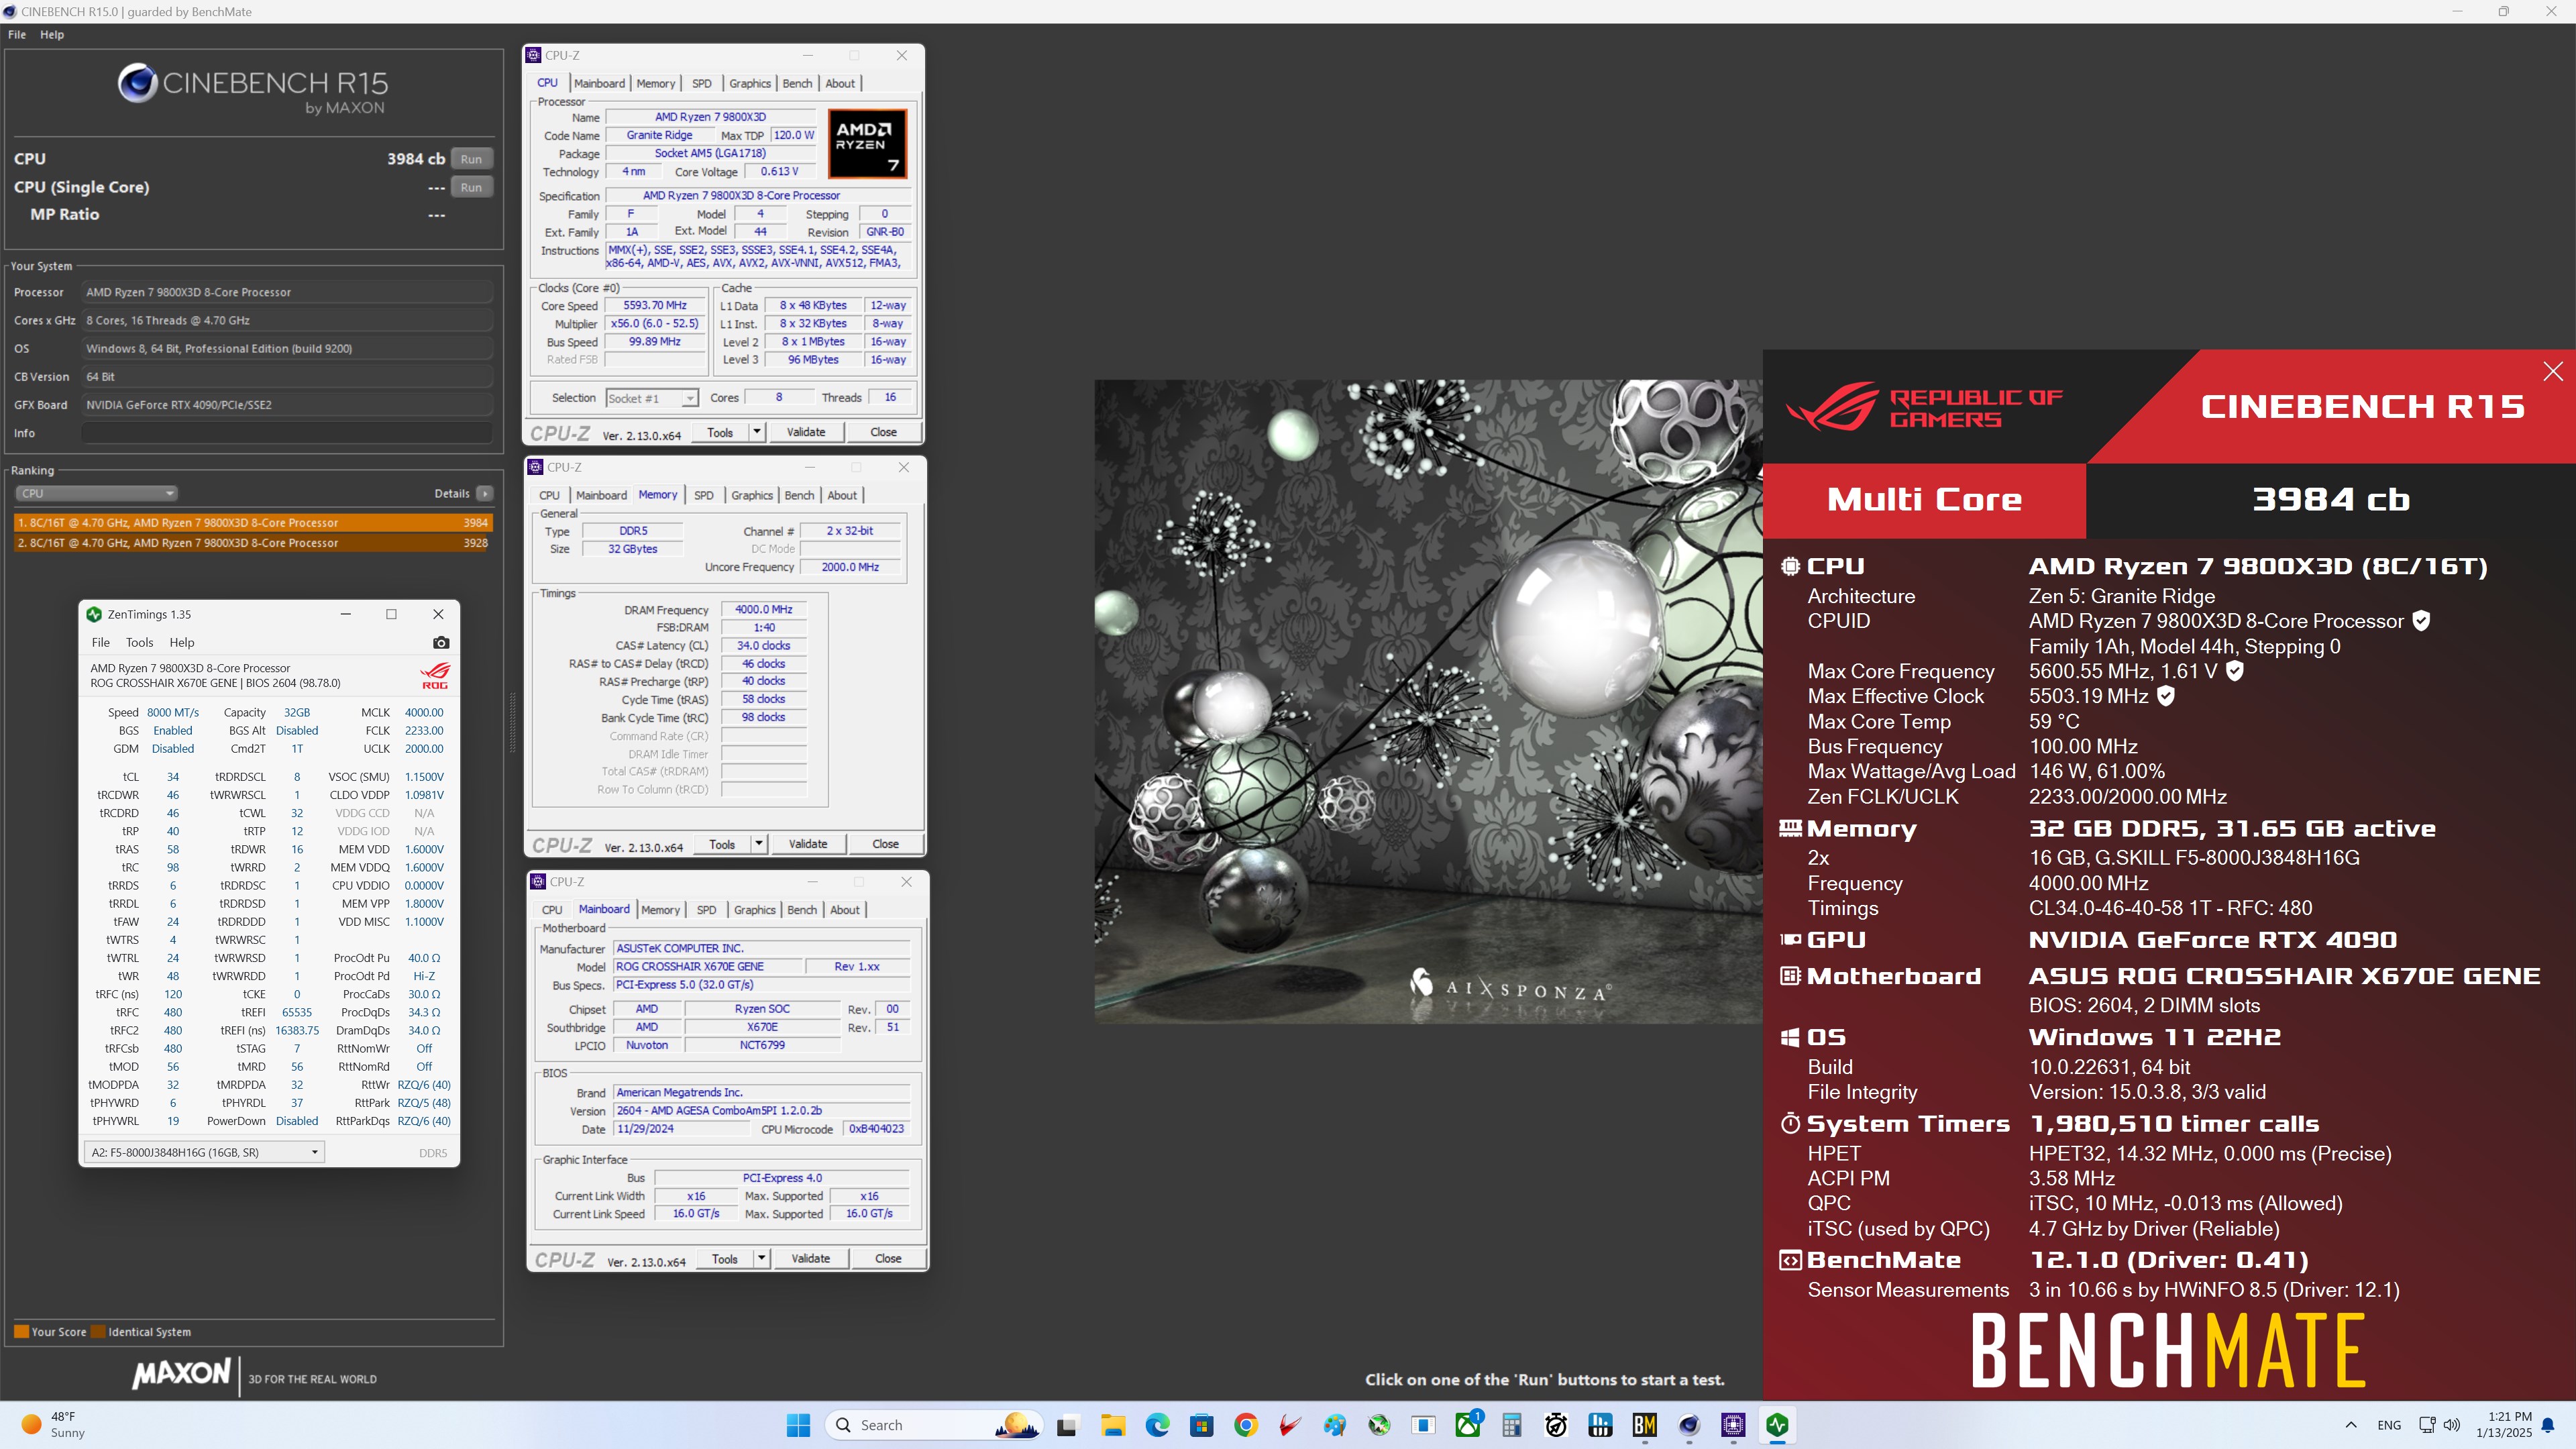Click the blue bar-chart app icon in taskbar

click(1601, 1425)
